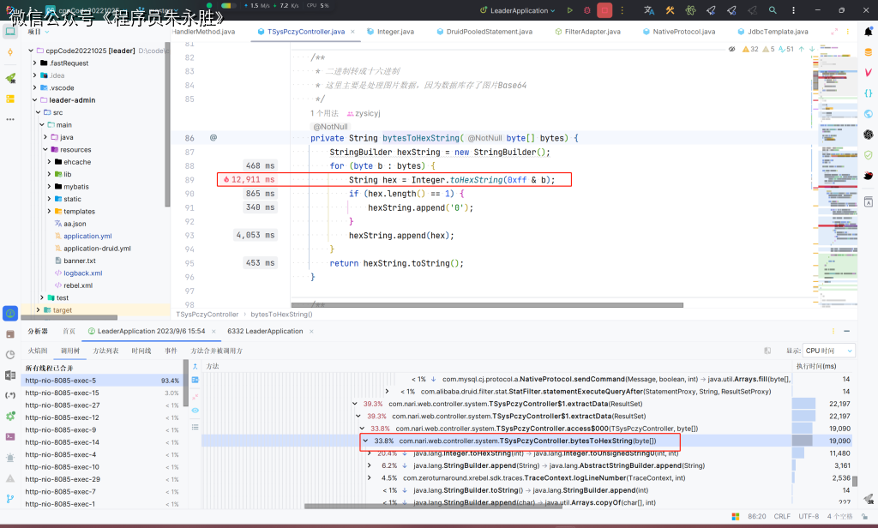Viewport: 878px width, 528px height.
Task: Expand the .fastRequest folder
Action: pos(34,63)
